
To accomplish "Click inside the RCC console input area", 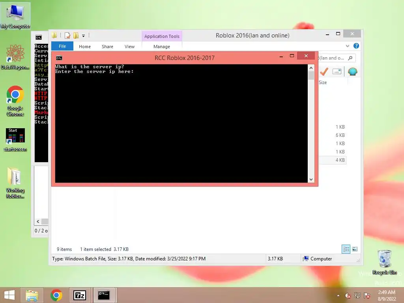I will pos(181,123).
